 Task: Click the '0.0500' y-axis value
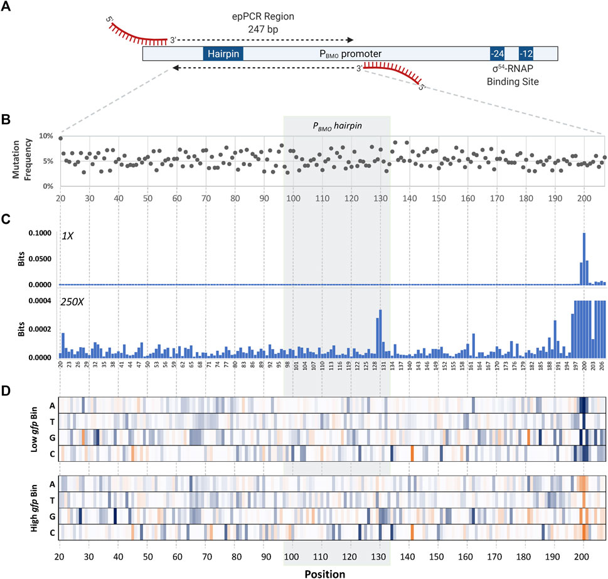coord(40,259)
